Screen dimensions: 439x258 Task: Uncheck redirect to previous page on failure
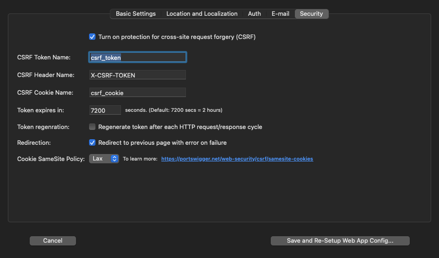(92, 142)
